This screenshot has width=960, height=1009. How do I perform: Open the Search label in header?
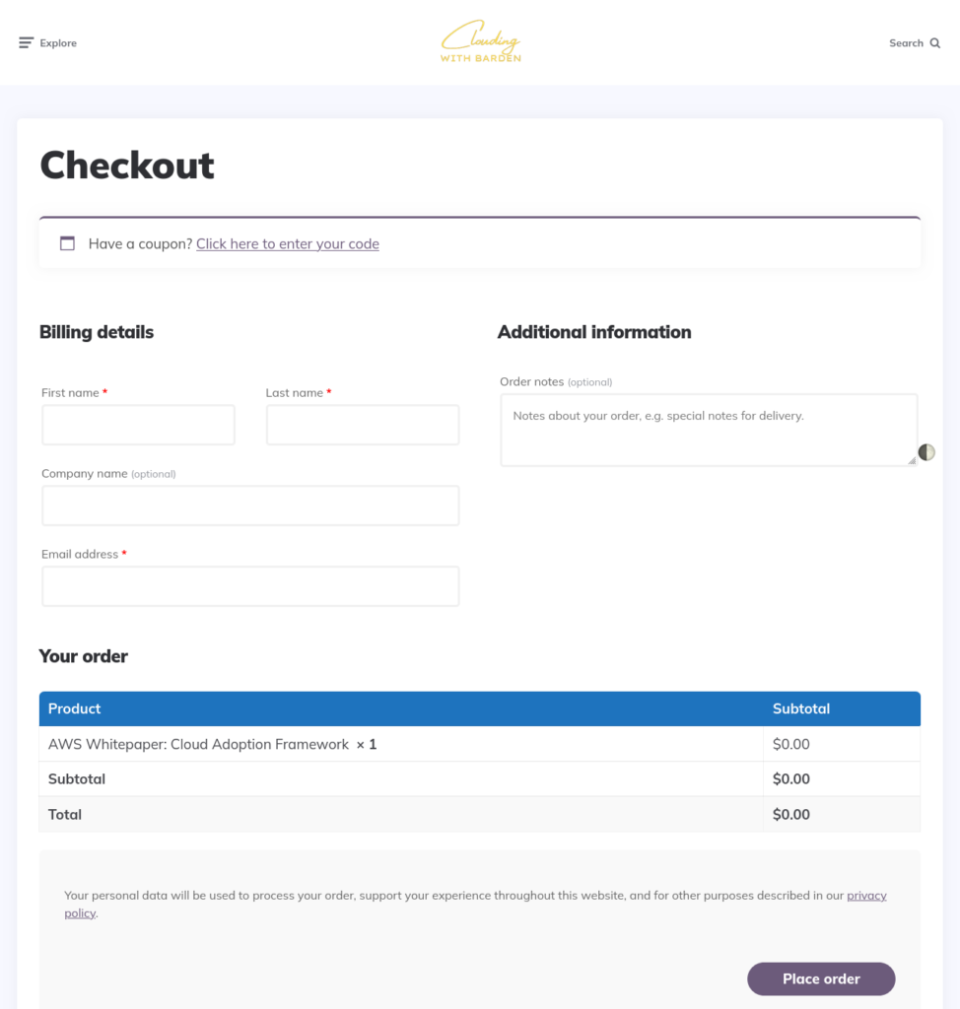(906, 43)
